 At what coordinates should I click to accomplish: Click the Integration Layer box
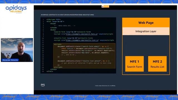pyautogui.click(x=146, y=31)
